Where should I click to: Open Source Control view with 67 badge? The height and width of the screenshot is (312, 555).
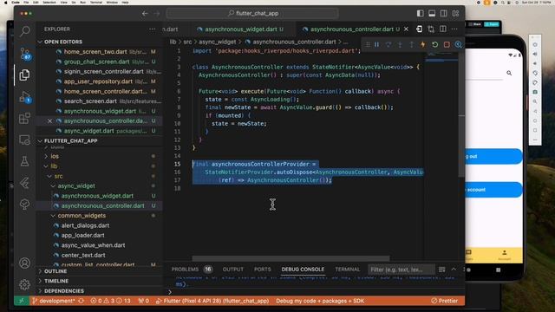point(25,54)
